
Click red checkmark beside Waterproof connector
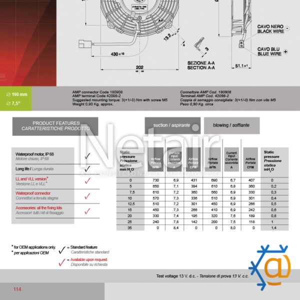pos(87,196)
